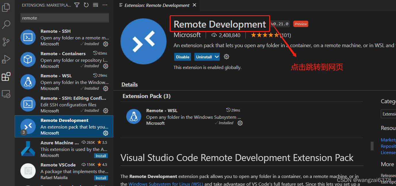Click the star rating (101) reviews

click(x=271, y=35)
